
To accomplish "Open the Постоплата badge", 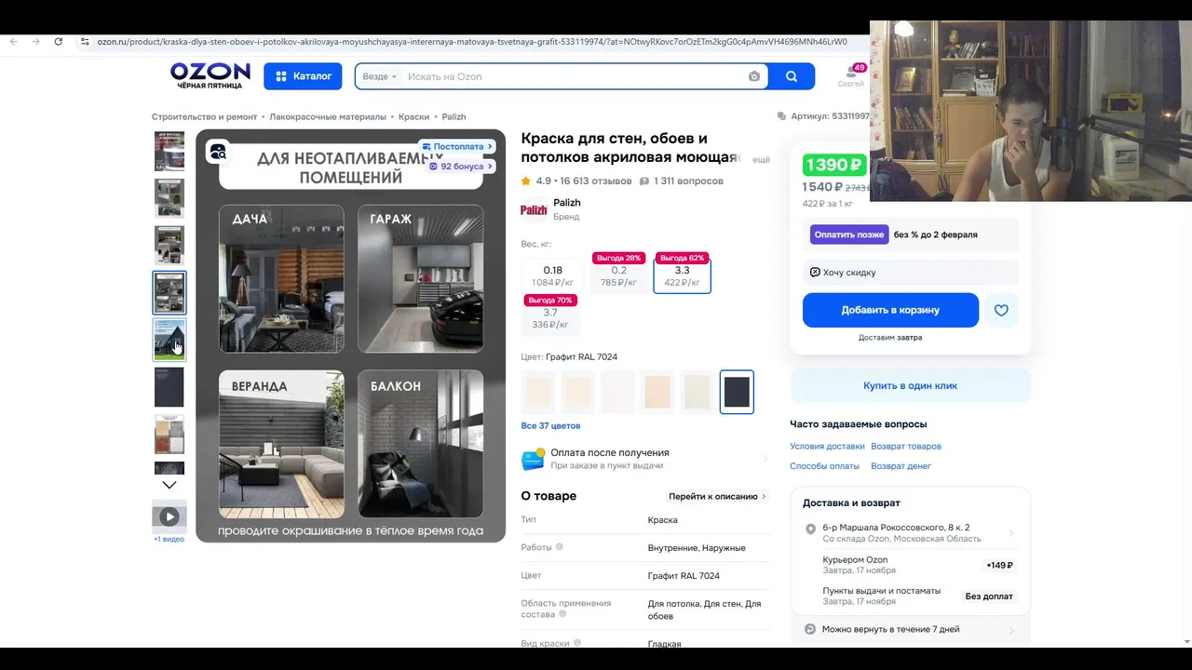I will pos(457,147).
